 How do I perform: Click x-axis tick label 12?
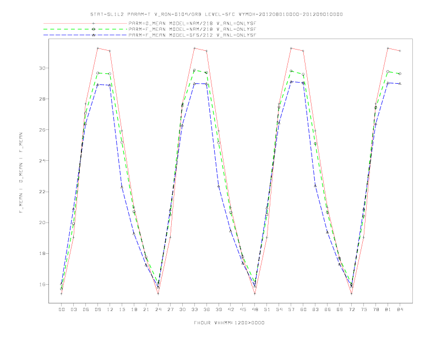110,309
